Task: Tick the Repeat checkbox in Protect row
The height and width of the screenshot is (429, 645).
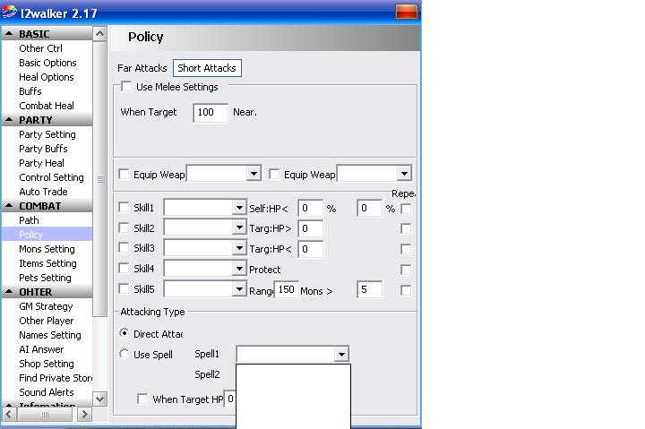Action: tap(406, 270)
